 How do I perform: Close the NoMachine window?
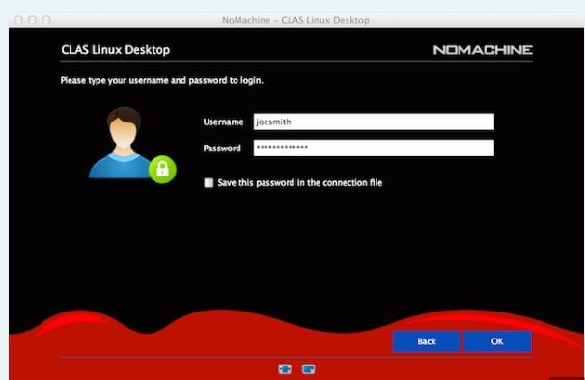click(18, 19)
